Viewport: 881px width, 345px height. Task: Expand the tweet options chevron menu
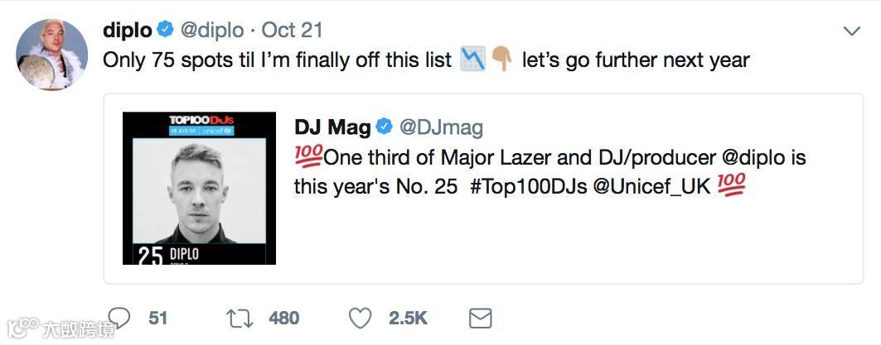(x=851, y=31)
